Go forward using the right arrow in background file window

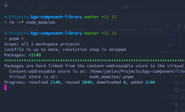[179, 45]
